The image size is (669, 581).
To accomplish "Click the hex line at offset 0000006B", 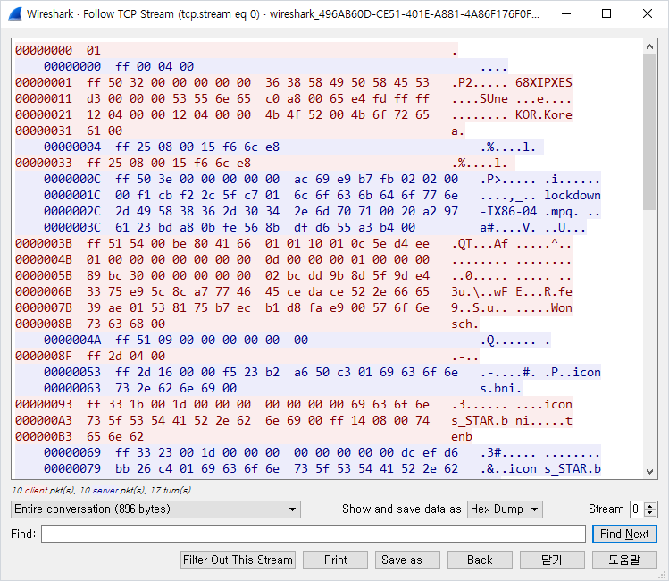I will (x=294, y=292).
